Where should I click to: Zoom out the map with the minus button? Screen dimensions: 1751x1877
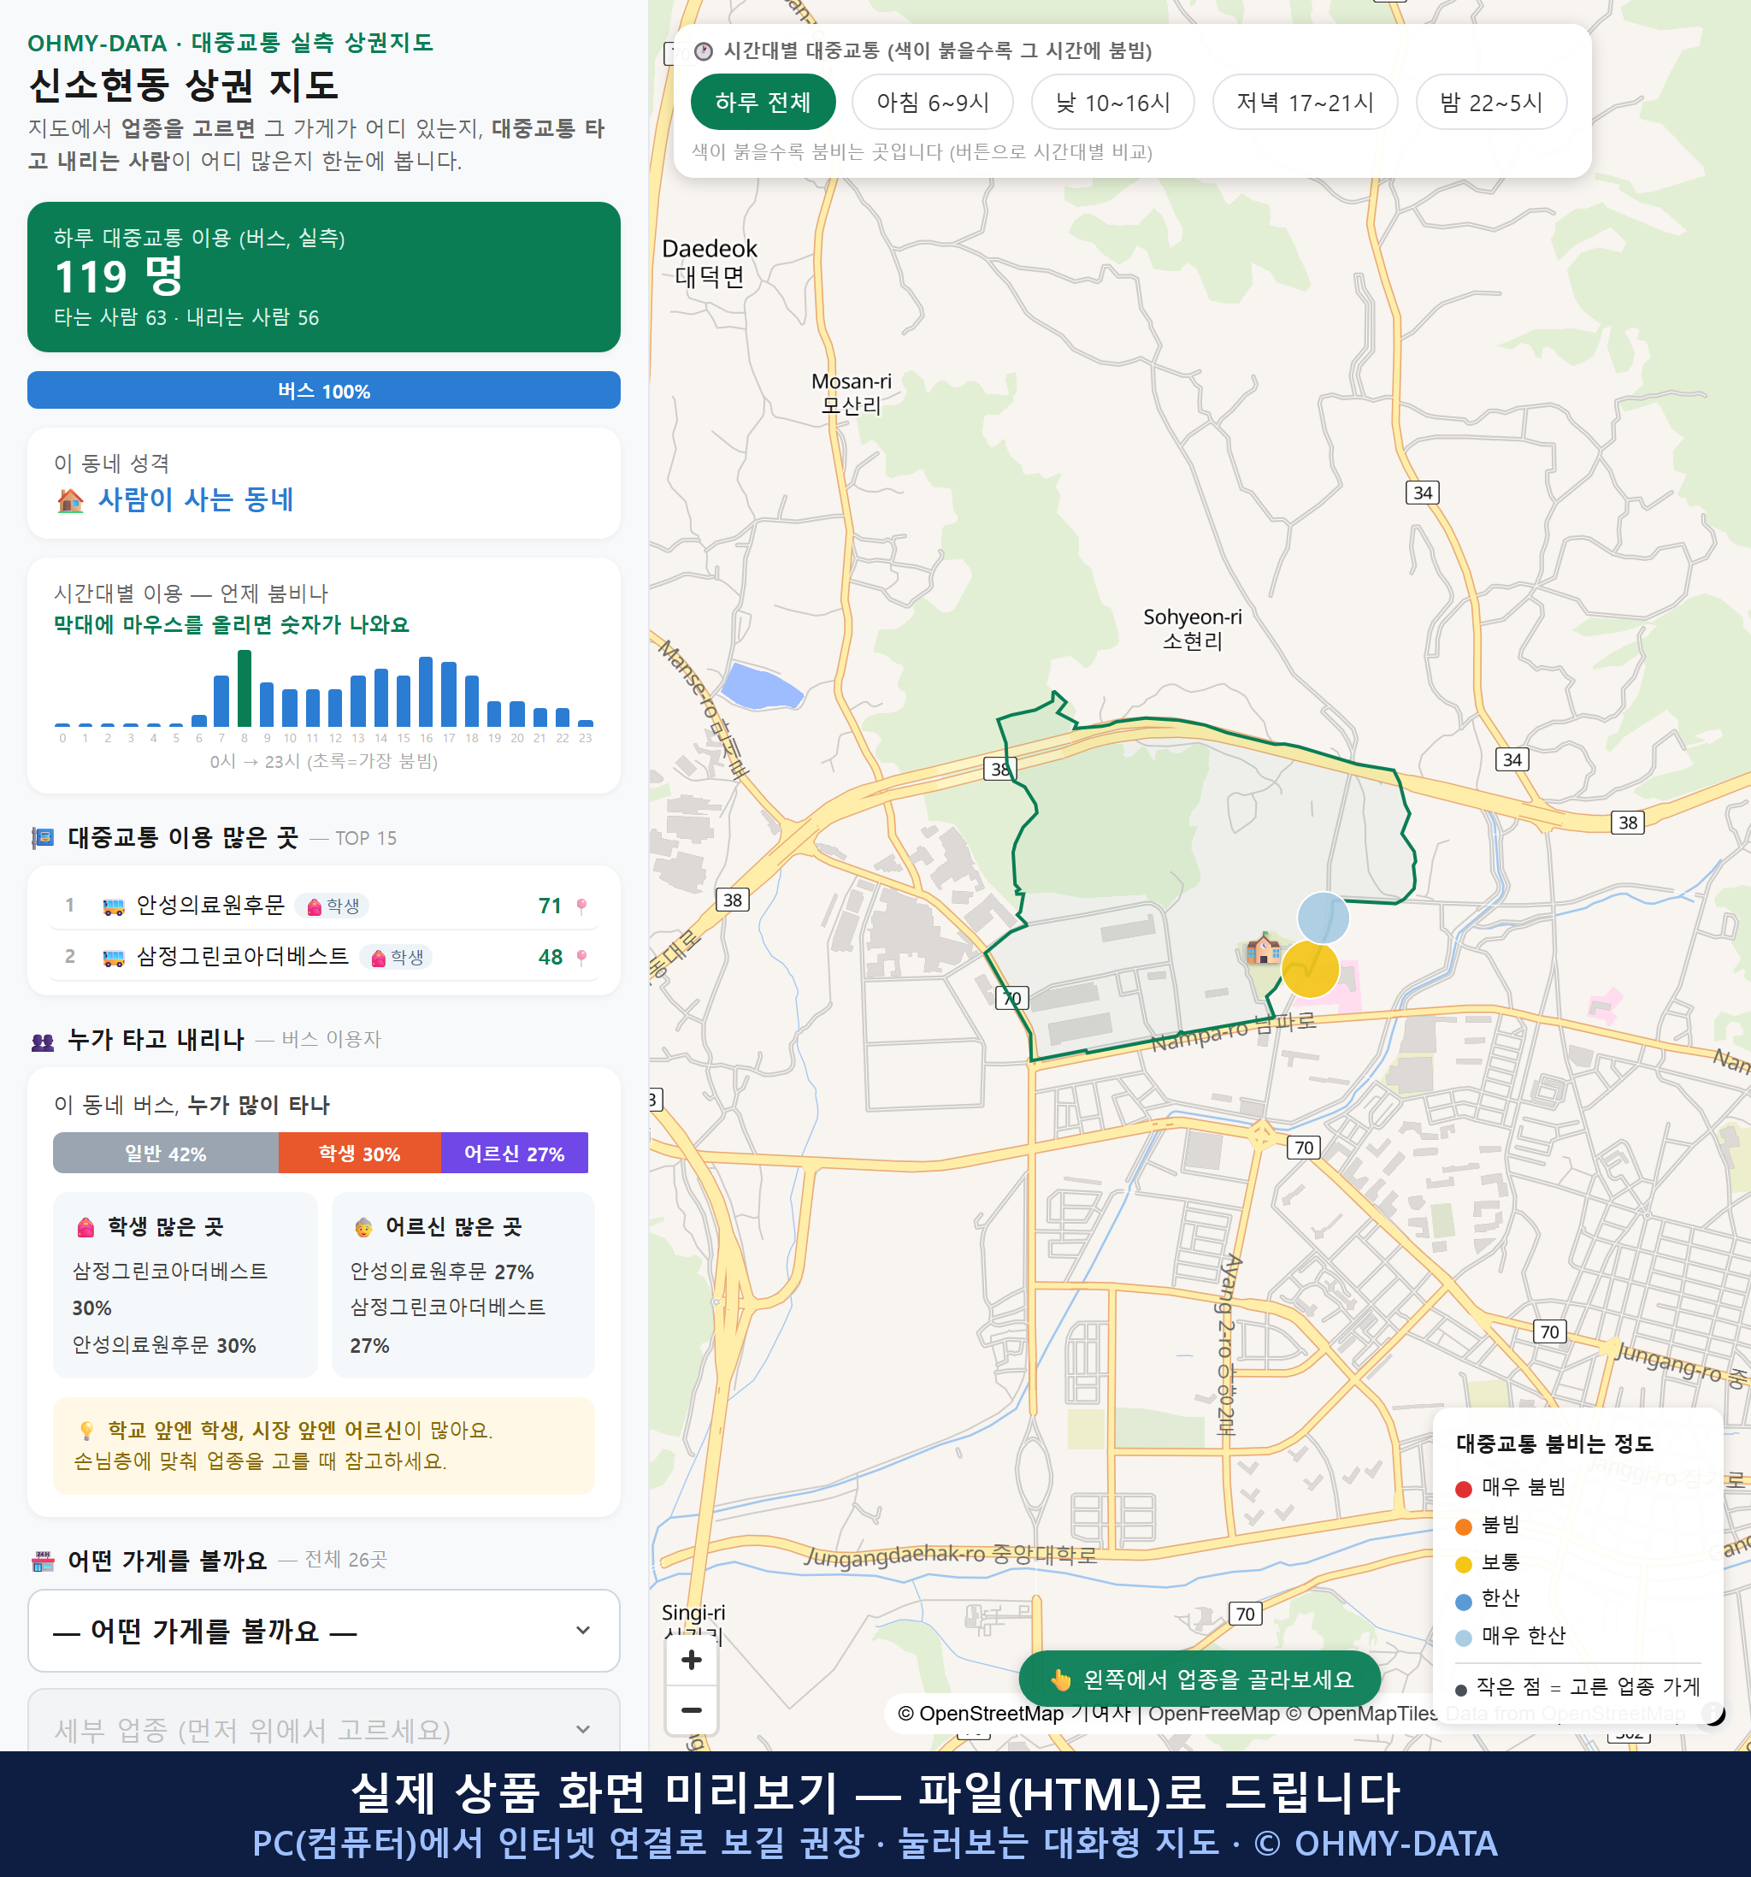pos(691,1710)
